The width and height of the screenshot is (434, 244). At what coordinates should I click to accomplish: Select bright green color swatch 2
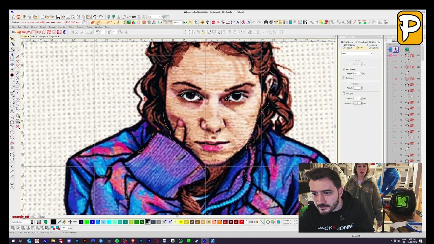[x=87, y=222]
